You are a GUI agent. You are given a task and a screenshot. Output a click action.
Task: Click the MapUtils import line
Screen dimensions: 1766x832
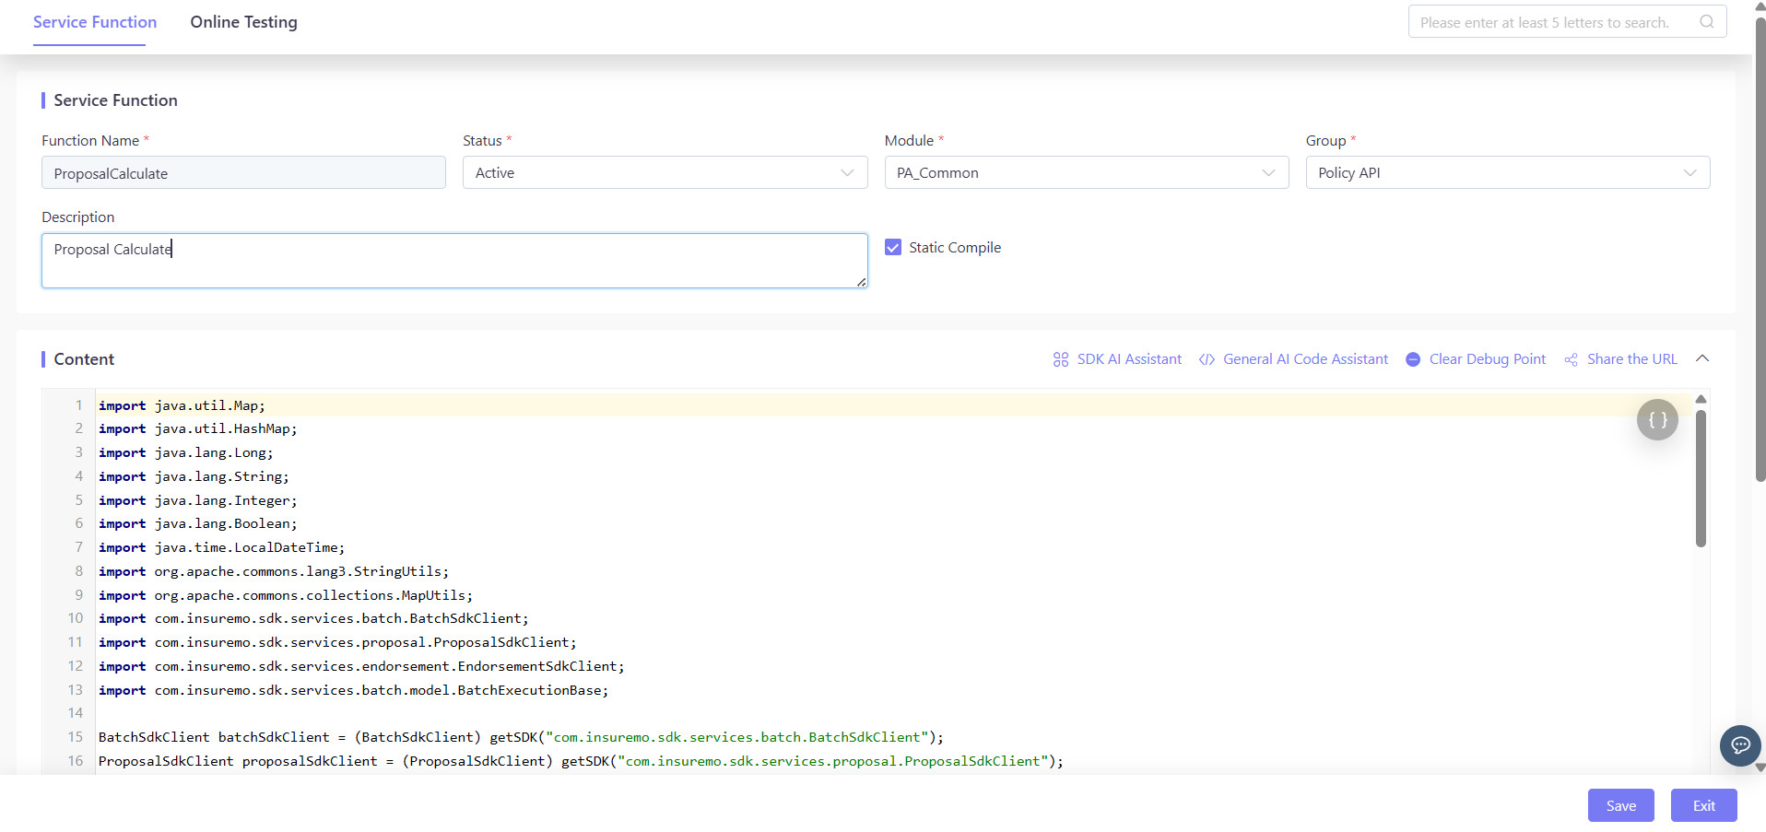click(x=286, y=595)
